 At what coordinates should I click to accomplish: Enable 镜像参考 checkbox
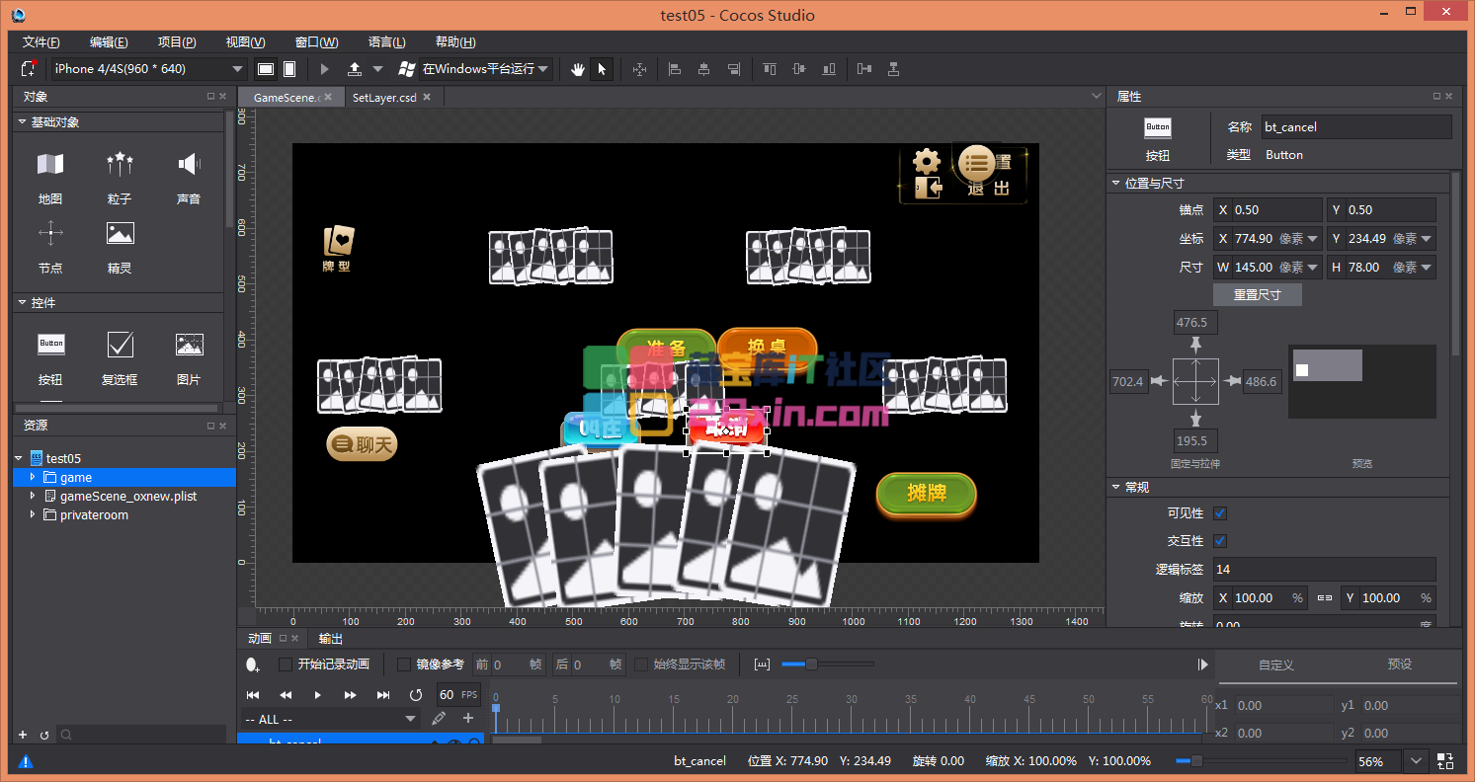pyautogui.click(x=404, y=665)
